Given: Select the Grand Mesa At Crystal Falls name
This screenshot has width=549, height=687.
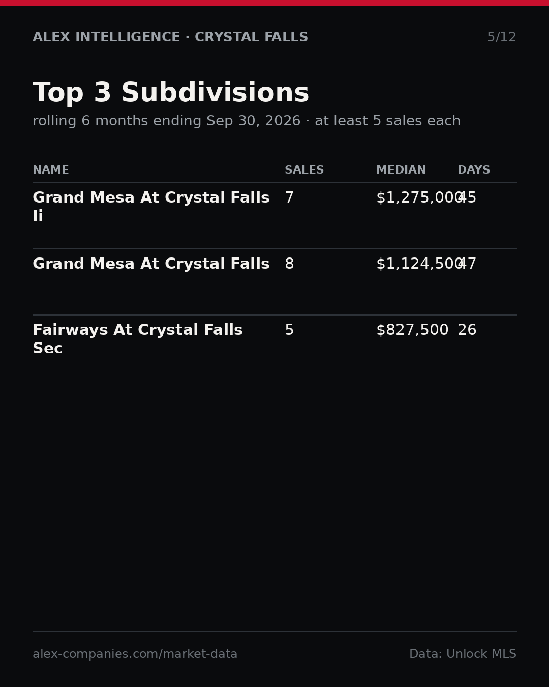Looking at the screenshot, I should point(151,264).
